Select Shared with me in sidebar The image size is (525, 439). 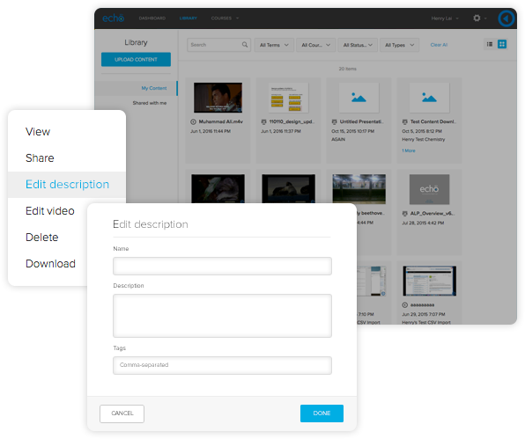(x=150, y=103)
